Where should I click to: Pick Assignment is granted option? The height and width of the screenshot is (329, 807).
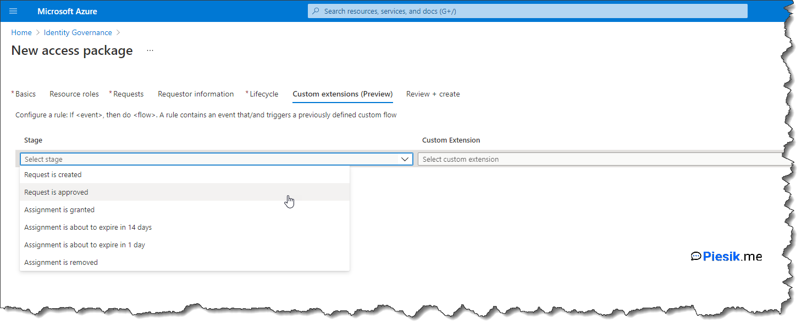click(x=59, y=210)
